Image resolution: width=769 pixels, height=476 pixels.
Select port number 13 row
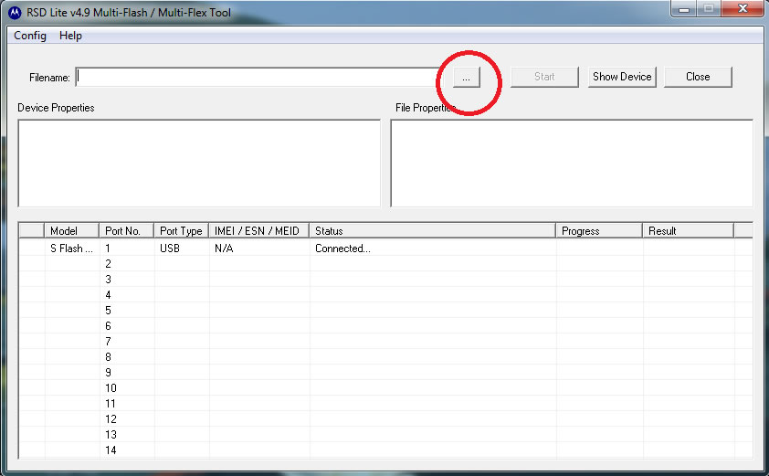click(385, 435)
